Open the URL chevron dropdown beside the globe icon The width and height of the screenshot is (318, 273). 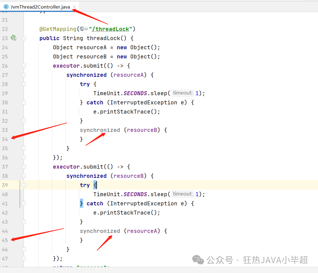coord(86,29)
